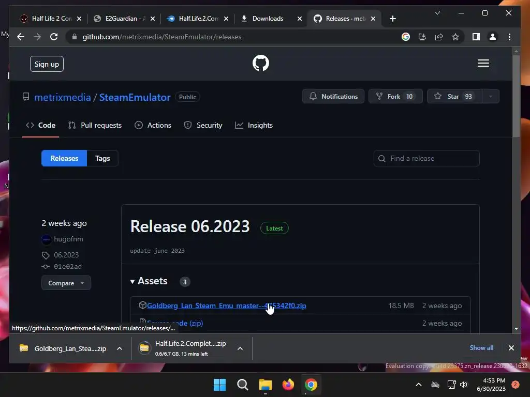Image resolution: width=530 pixels, height=397 pixels.
Task: Click the Notifications button
Action: click(x=333, y=97)
